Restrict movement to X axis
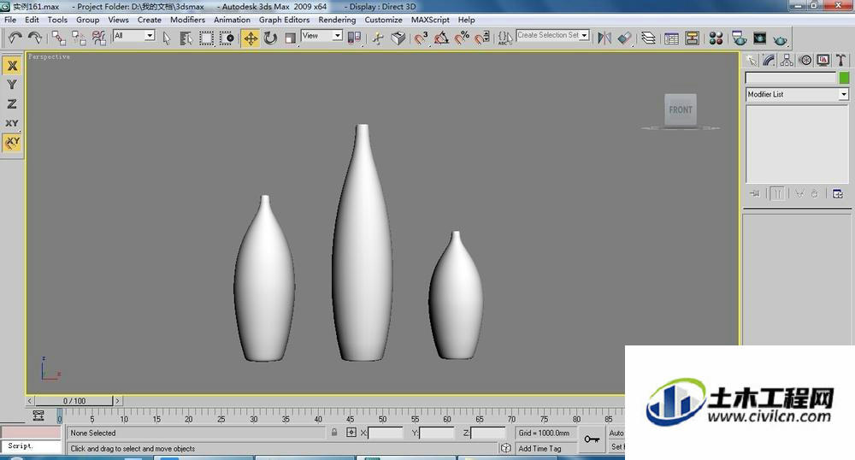 pos(12,66)
